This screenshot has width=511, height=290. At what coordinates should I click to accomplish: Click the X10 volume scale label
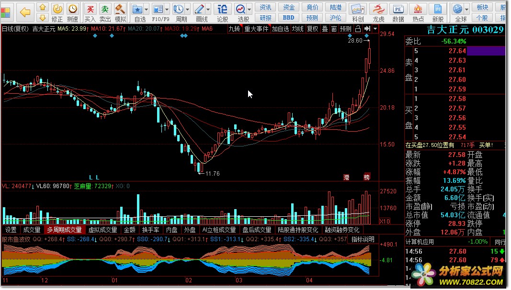point(385,221)
